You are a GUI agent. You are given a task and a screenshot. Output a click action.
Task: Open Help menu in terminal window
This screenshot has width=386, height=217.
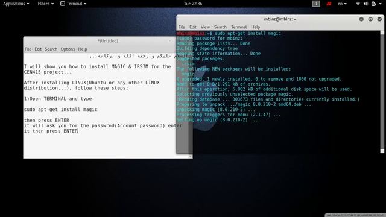(256, 27)
